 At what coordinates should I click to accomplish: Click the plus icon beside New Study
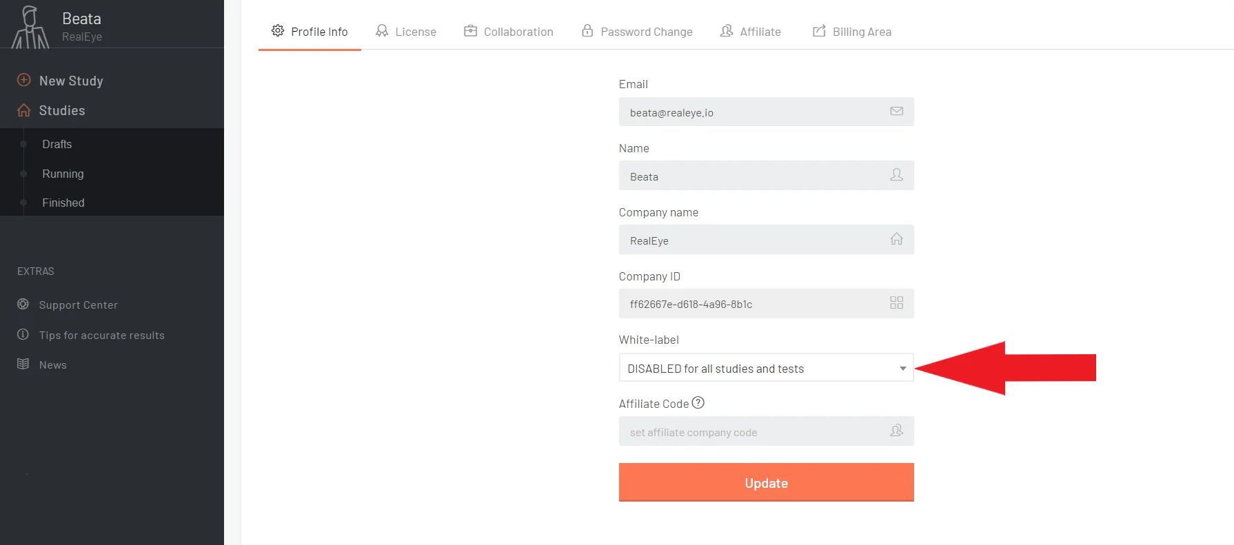pos(23,80)
